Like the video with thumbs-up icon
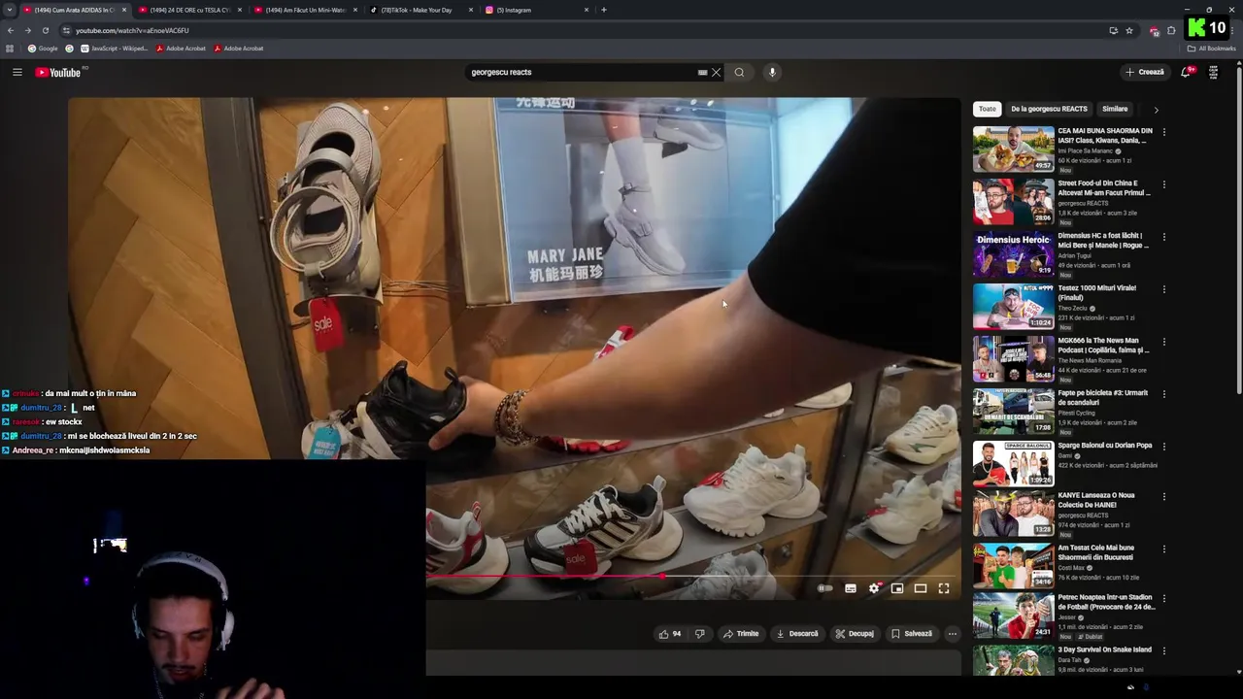This screenshot has height=699, width=1243. 664,634
